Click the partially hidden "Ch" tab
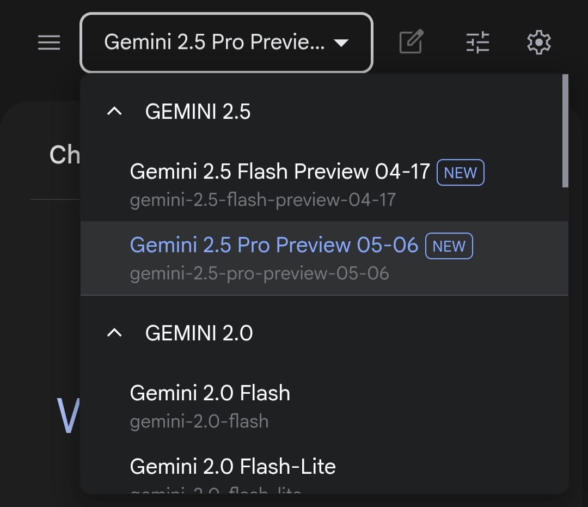588x507 pixels. tap(64, 155)
